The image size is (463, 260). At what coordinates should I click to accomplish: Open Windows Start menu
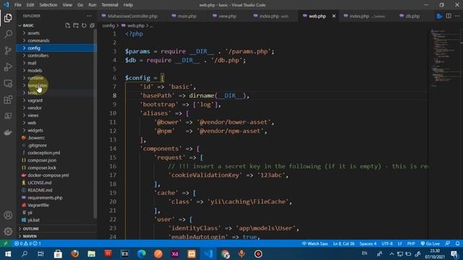point(8,253)
